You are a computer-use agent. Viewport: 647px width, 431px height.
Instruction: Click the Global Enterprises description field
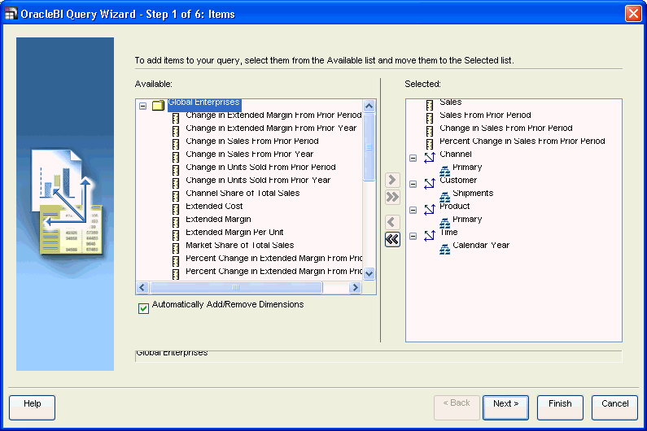click(x=378, y=356)
